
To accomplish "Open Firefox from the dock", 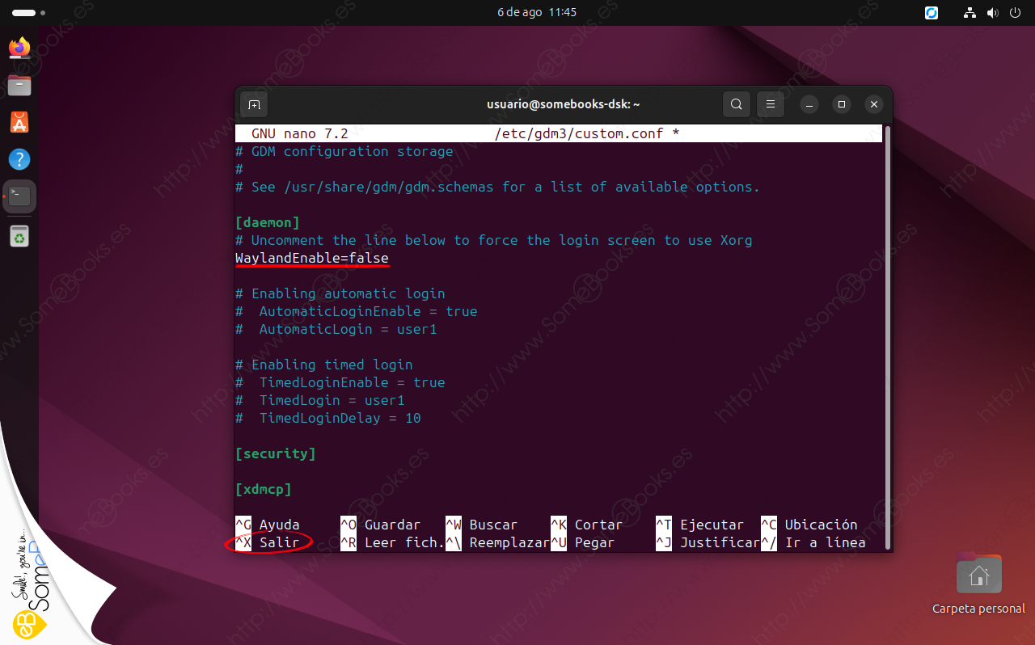I will (x=19, y=48).
